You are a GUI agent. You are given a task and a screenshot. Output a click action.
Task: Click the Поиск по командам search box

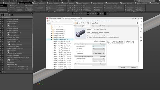tap(147, 1)
